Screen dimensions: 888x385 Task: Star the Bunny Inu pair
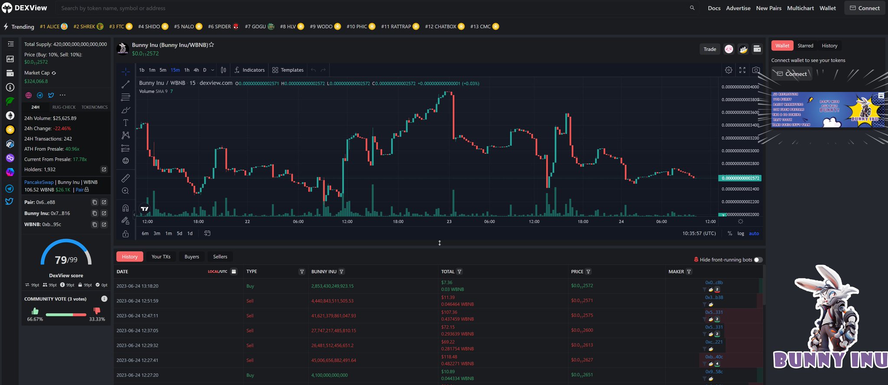point(212,45)
